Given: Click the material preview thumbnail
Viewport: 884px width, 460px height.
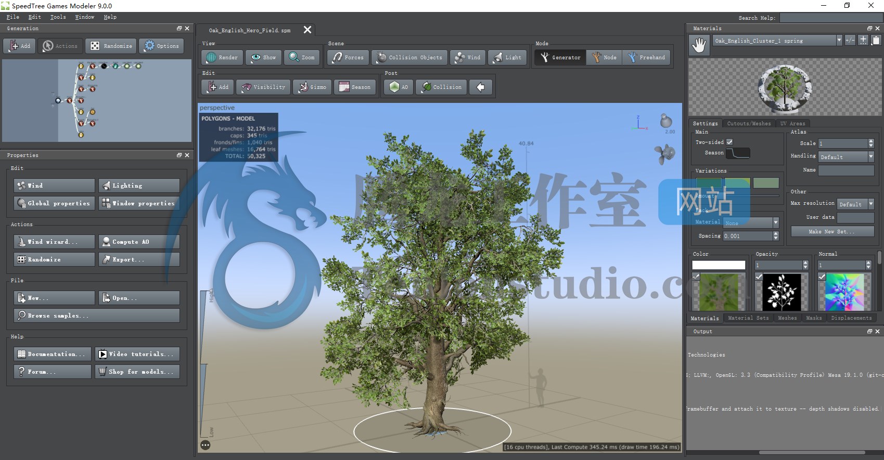Looking at the screenshot, I should pos(785,87).
